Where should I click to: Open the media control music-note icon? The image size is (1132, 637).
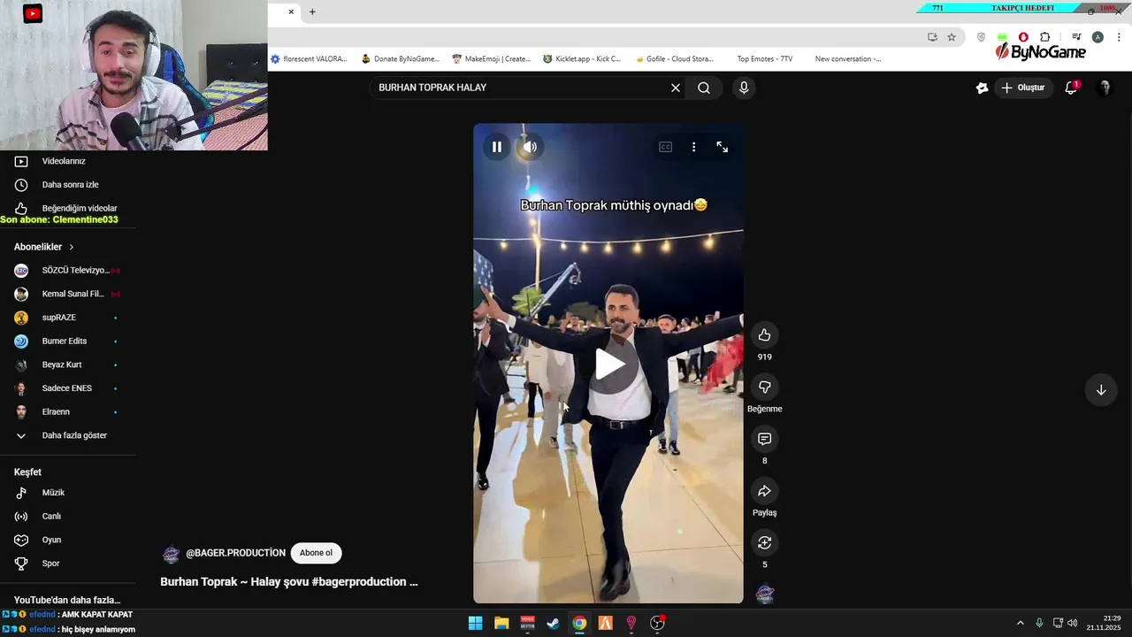click(1076, 37)
